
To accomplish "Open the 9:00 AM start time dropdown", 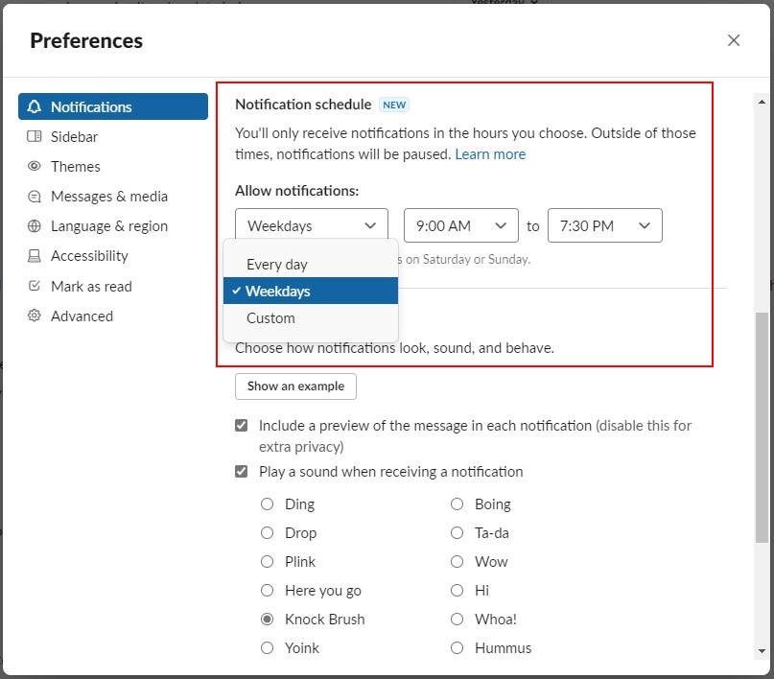I will pyautogui.click(x=460, y=224).
